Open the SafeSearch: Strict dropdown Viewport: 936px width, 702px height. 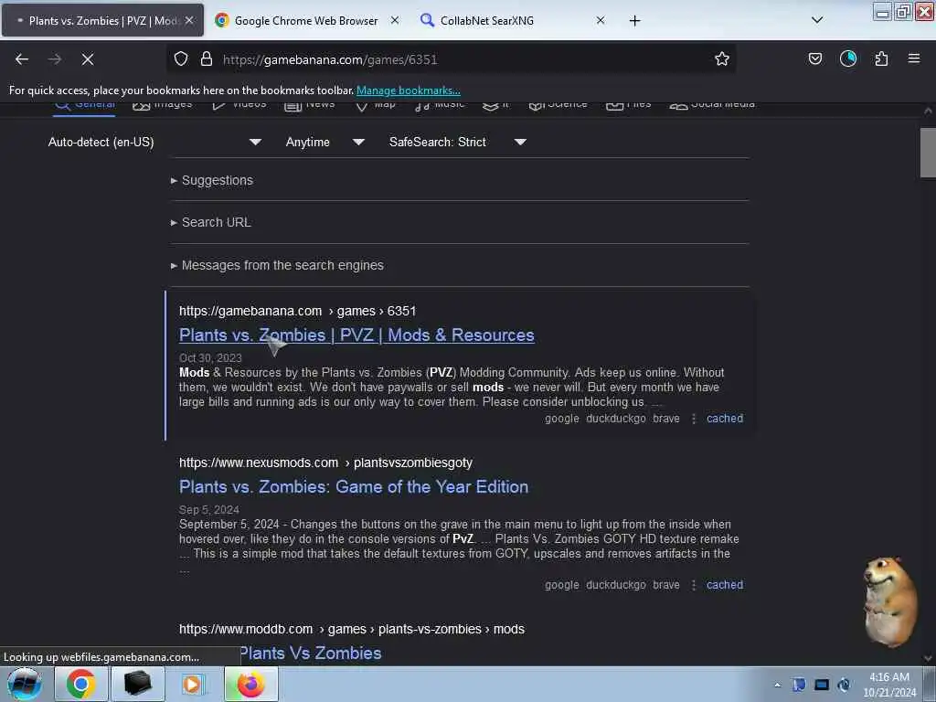[x=457, y=142]
